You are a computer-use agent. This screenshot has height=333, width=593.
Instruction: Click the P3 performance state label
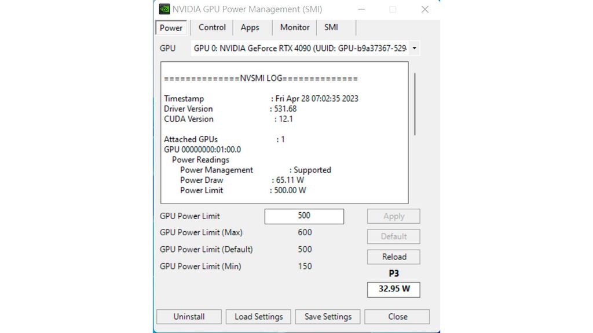point(393,273)
